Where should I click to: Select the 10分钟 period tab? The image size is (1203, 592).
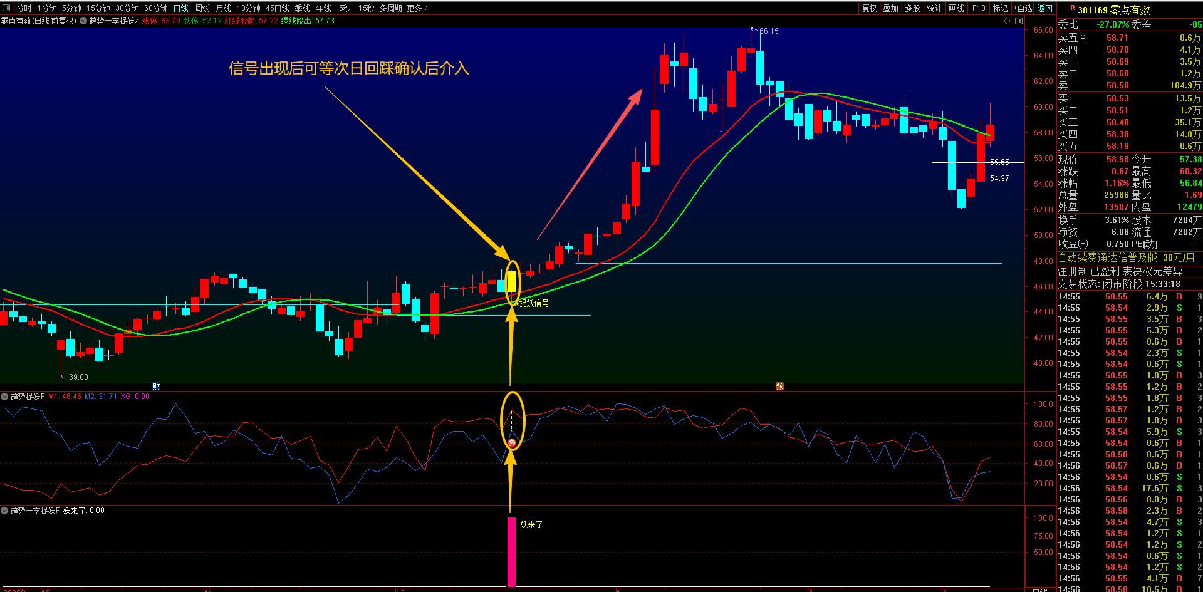[249, 8]
